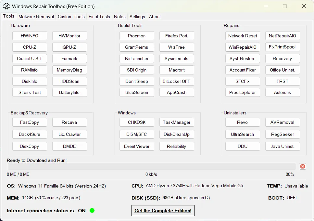This screenshot has height=221, width=314.
Task: Click the CPU name AMD Ryzen 7 3750H
Action: point(195,186)
